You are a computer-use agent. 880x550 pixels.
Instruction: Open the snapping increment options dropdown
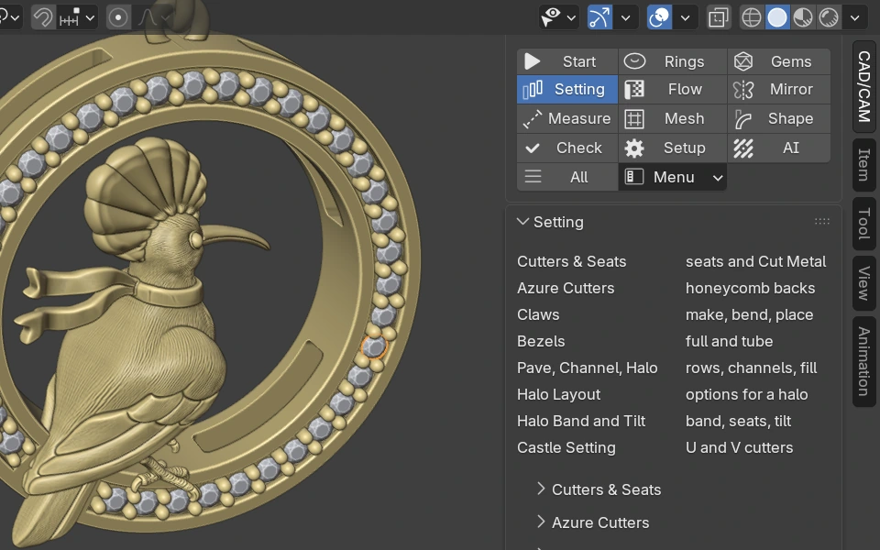77,17
